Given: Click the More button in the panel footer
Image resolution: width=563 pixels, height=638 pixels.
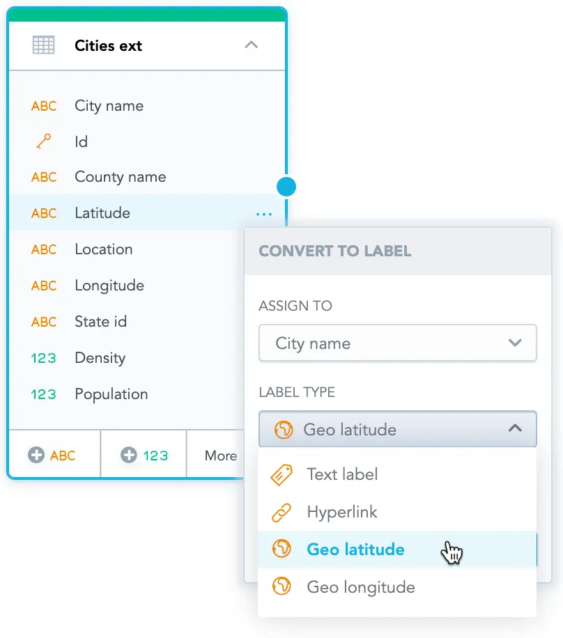Looking at the screenshot, I should 220,454.
